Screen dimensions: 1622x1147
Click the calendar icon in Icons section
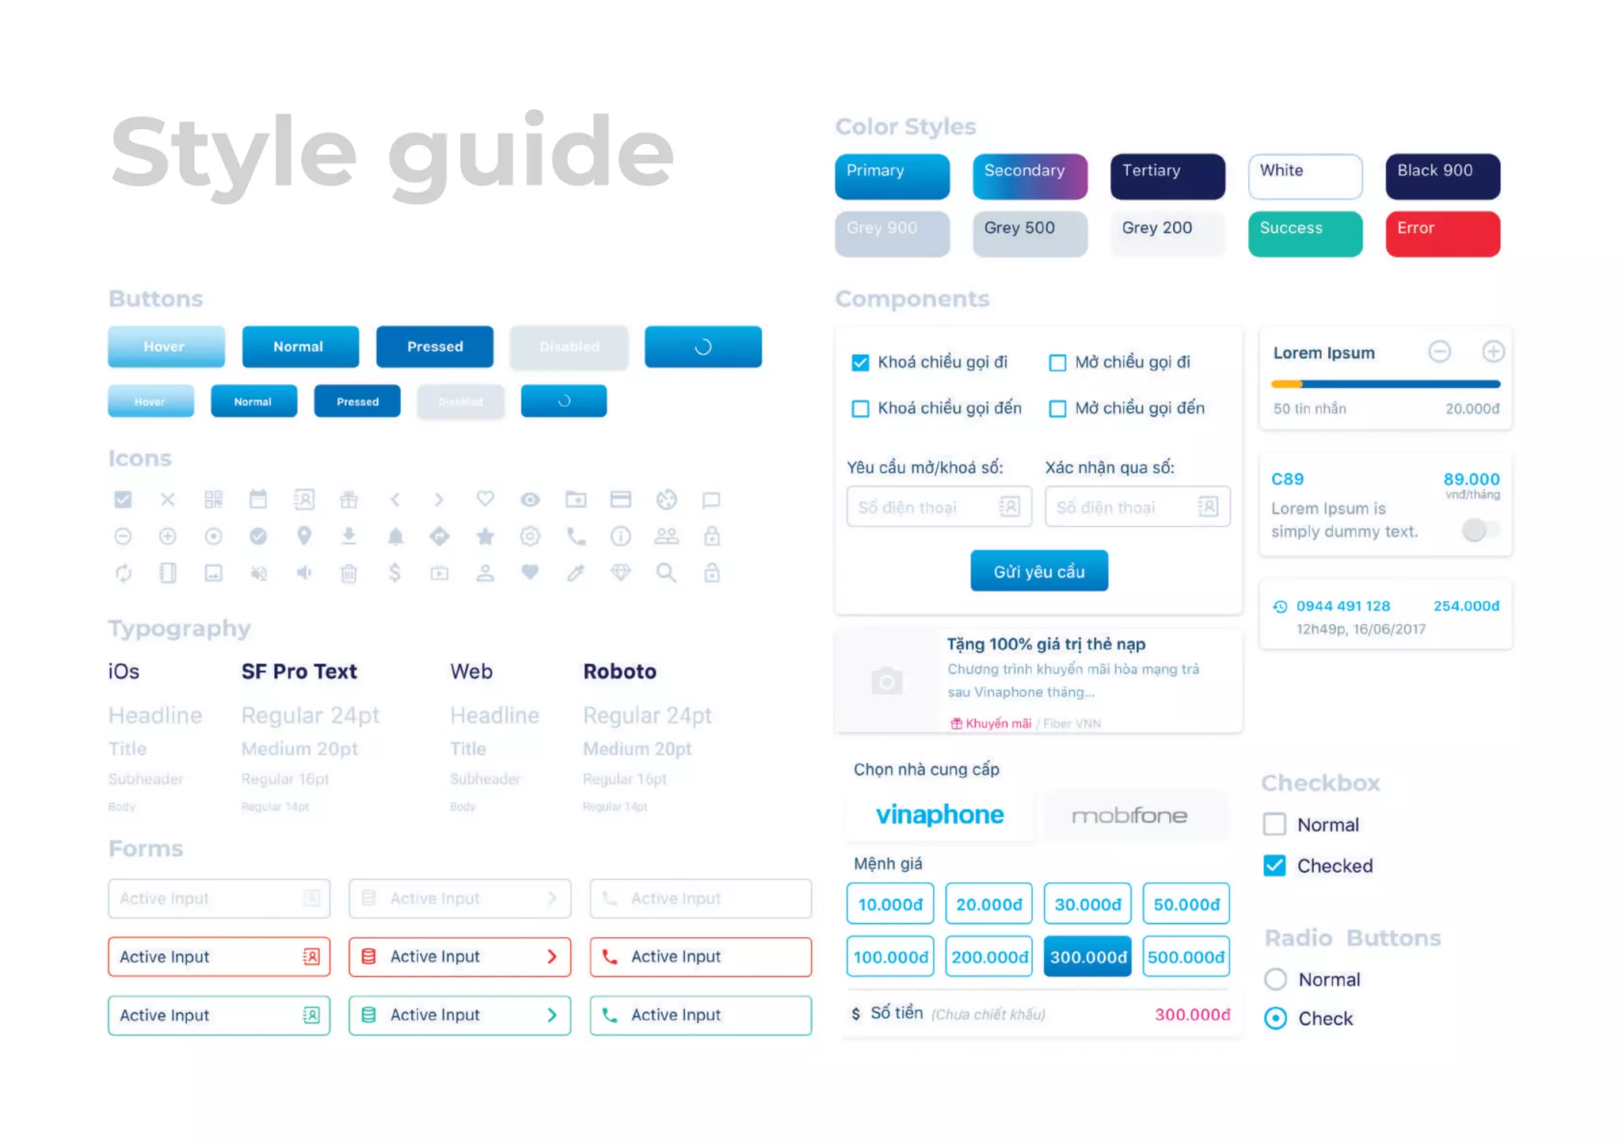258,499
